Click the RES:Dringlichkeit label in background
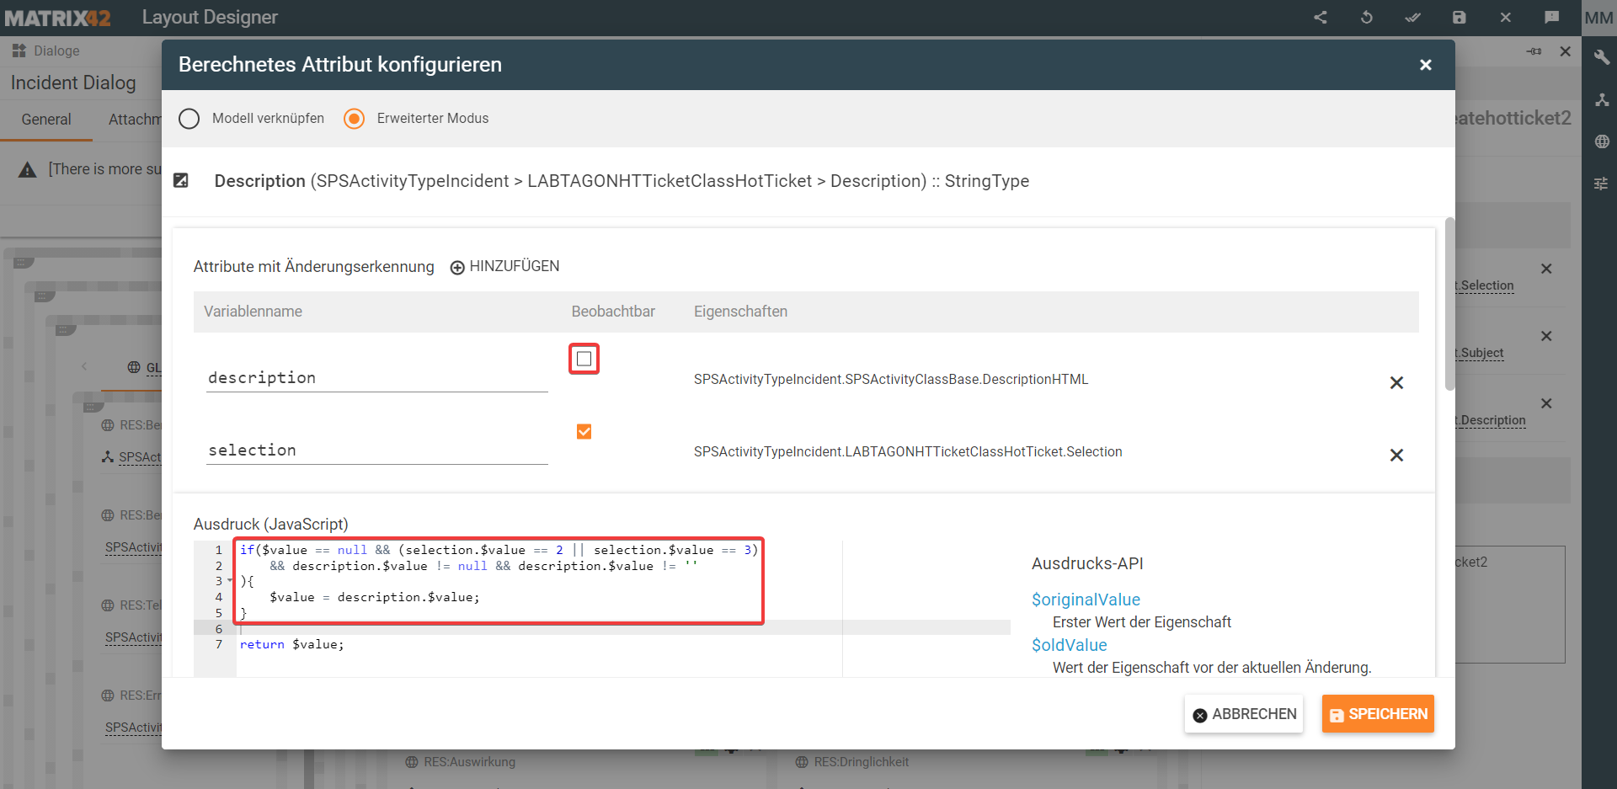 click(861, 762)
